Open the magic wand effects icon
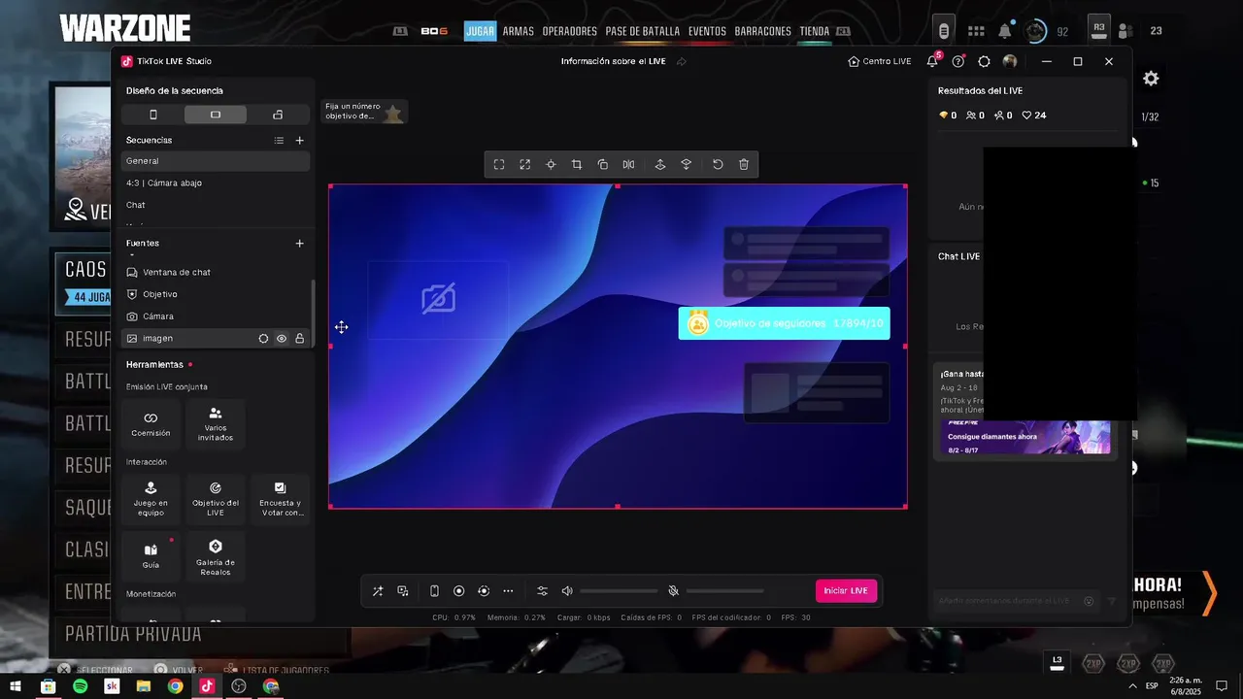 (x=378, y=591)
